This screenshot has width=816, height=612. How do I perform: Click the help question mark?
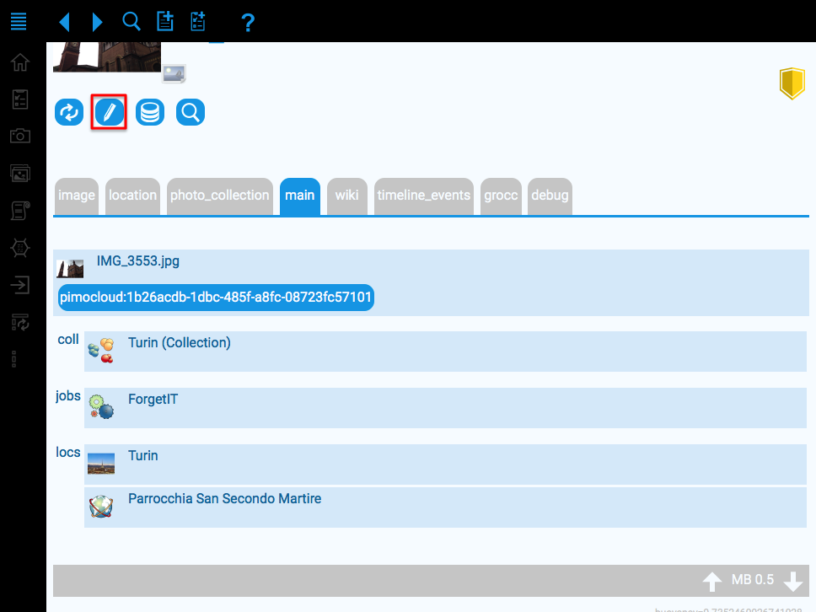(x=247, y=23)
